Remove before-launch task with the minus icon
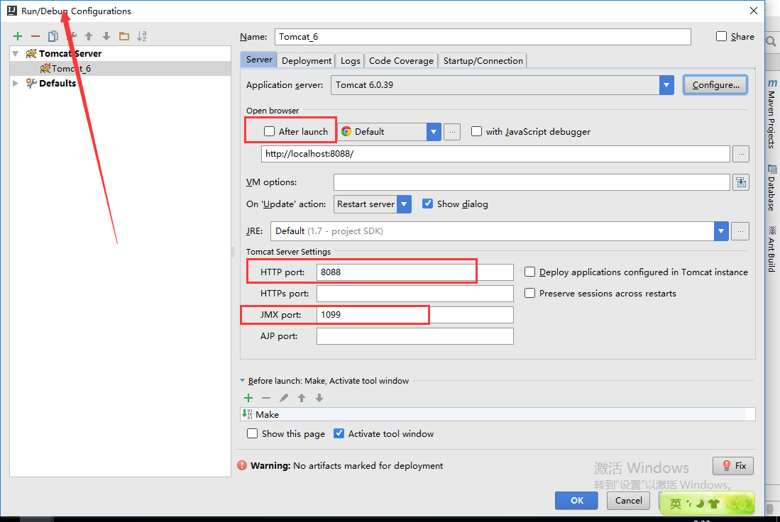Image resolution: width=780 pixels, height=522 pixels. [266, 398]
